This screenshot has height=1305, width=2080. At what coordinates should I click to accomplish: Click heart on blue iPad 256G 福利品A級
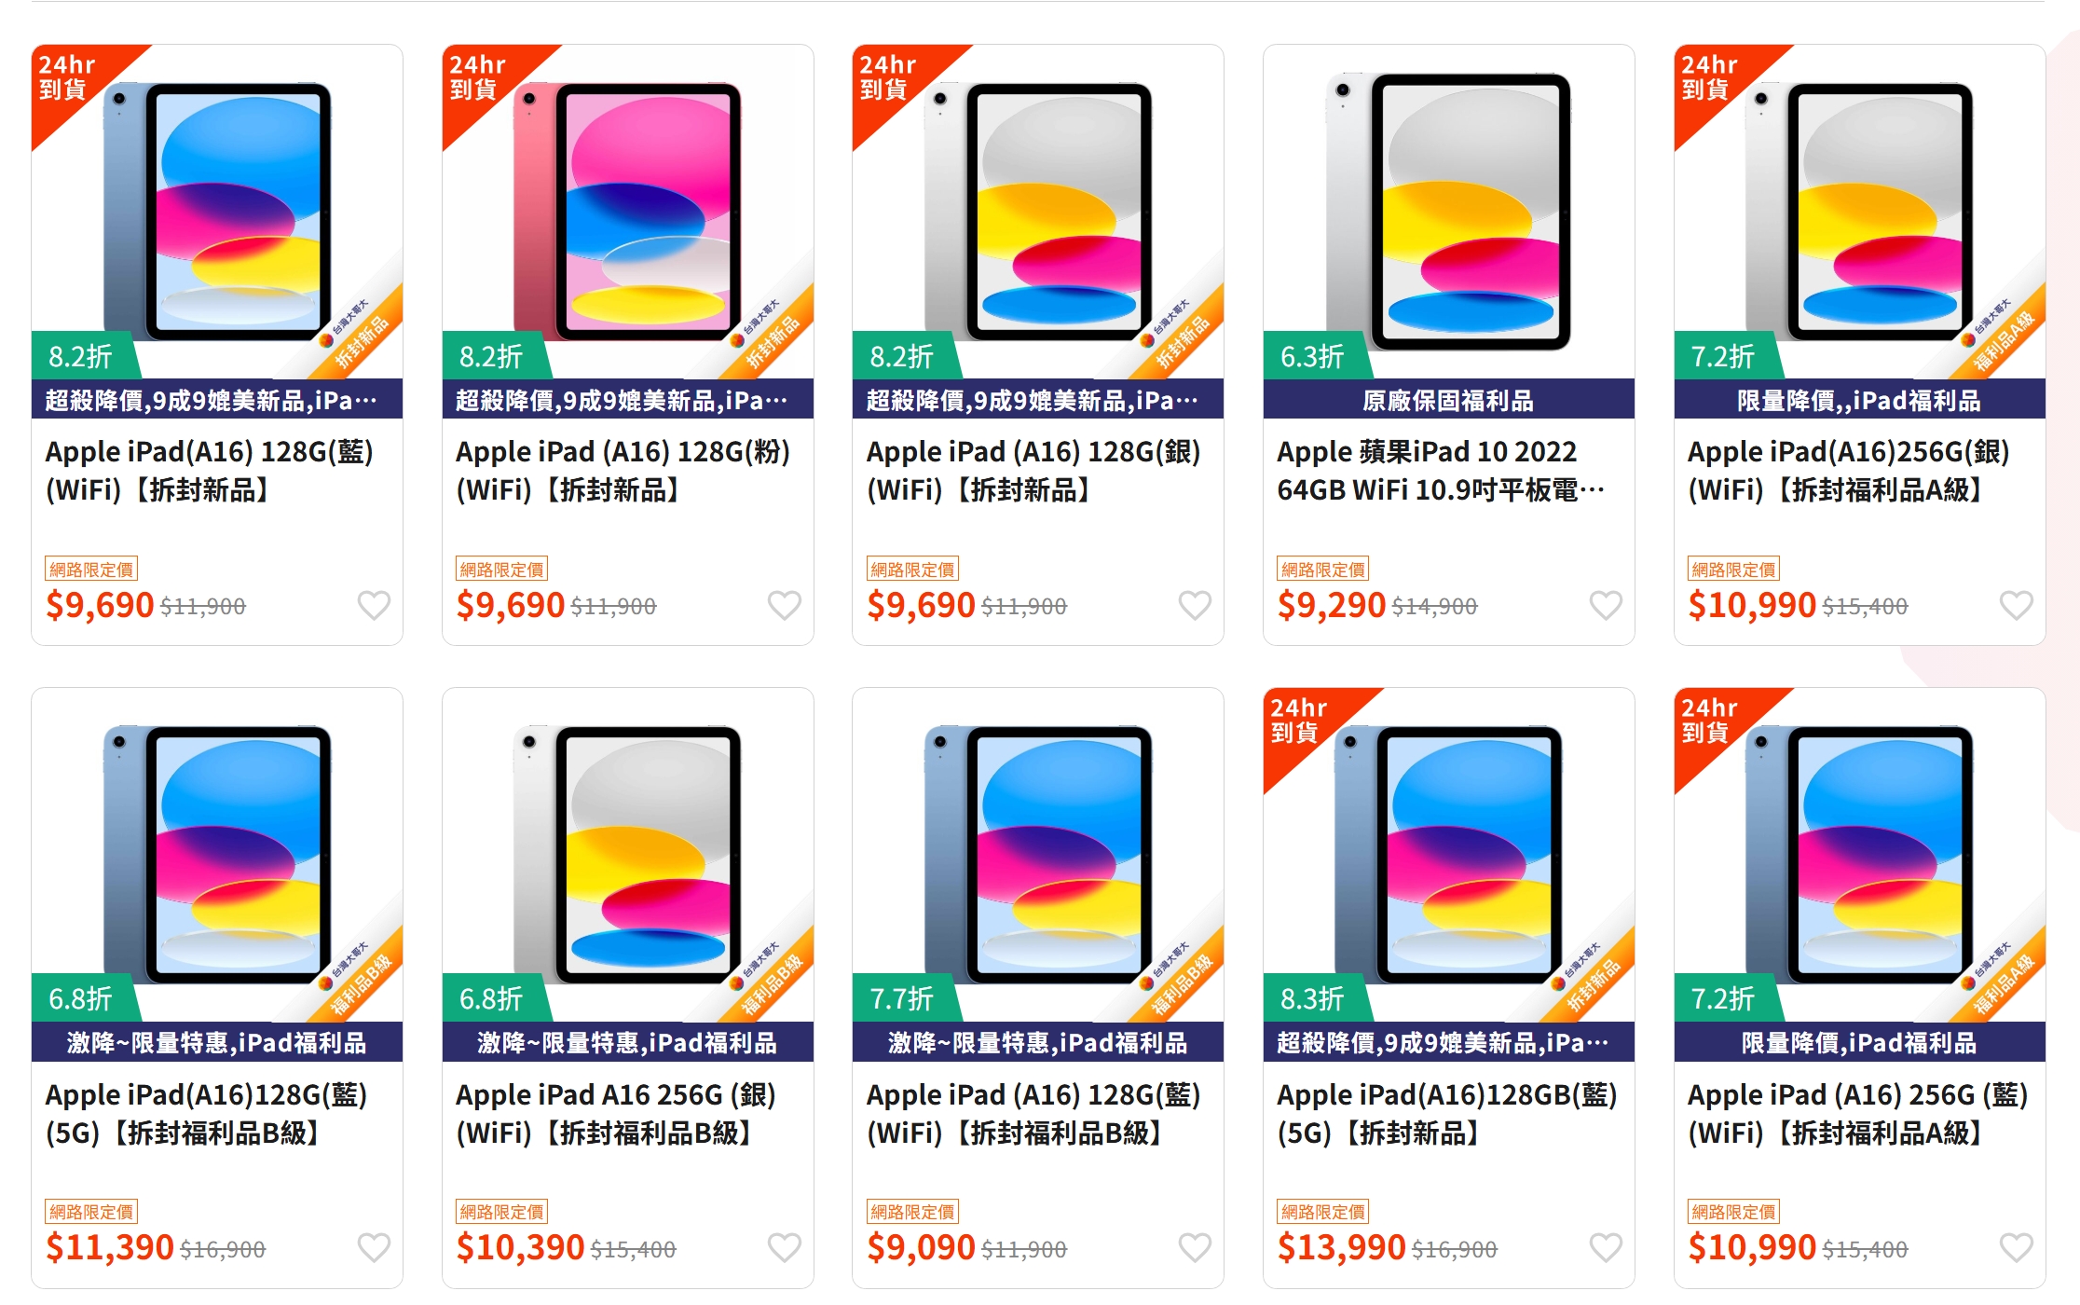click(x=2016, y=1247)
